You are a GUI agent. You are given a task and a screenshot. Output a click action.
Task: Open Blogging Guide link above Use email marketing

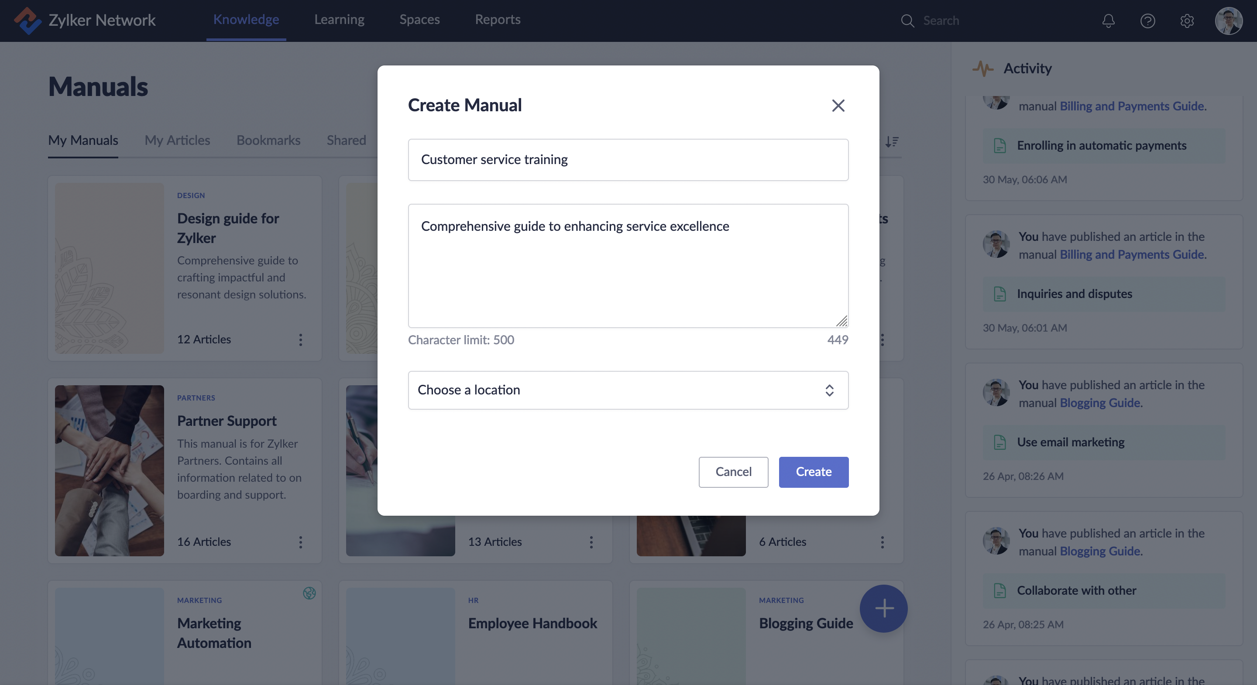click(1100, 403)
